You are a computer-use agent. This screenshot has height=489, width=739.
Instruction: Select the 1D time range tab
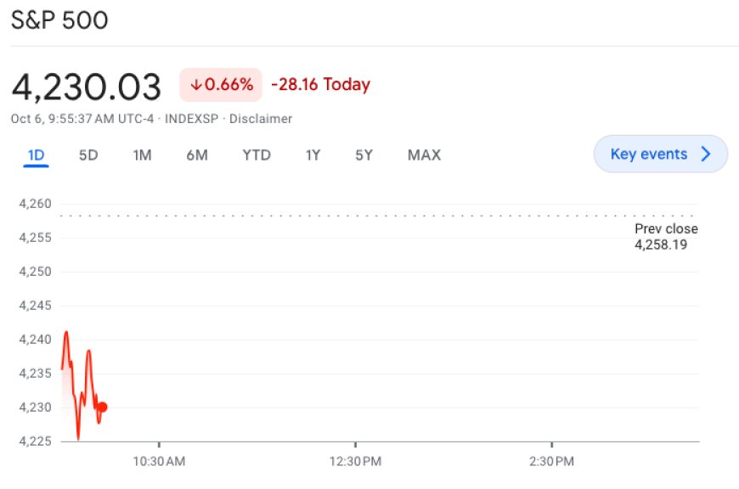[35, 155]
